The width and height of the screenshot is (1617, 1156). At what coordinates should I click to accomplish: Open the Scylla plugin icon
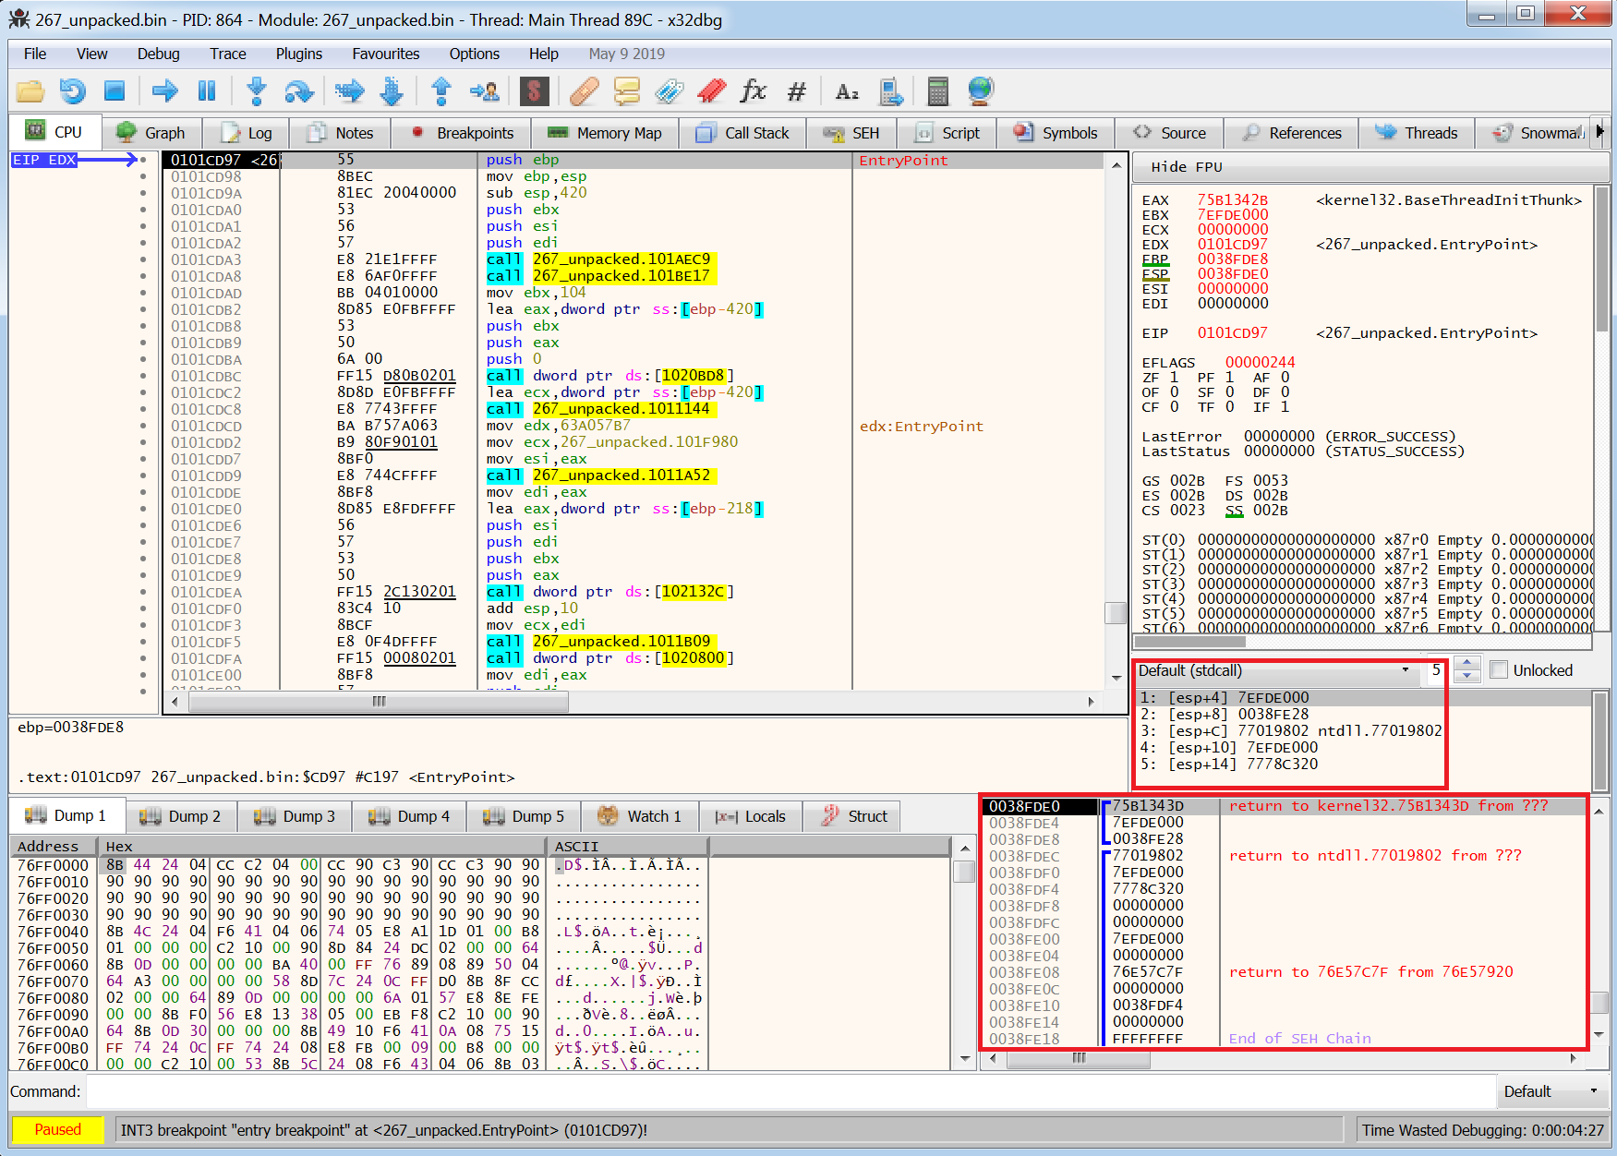(x=534, y=90)
